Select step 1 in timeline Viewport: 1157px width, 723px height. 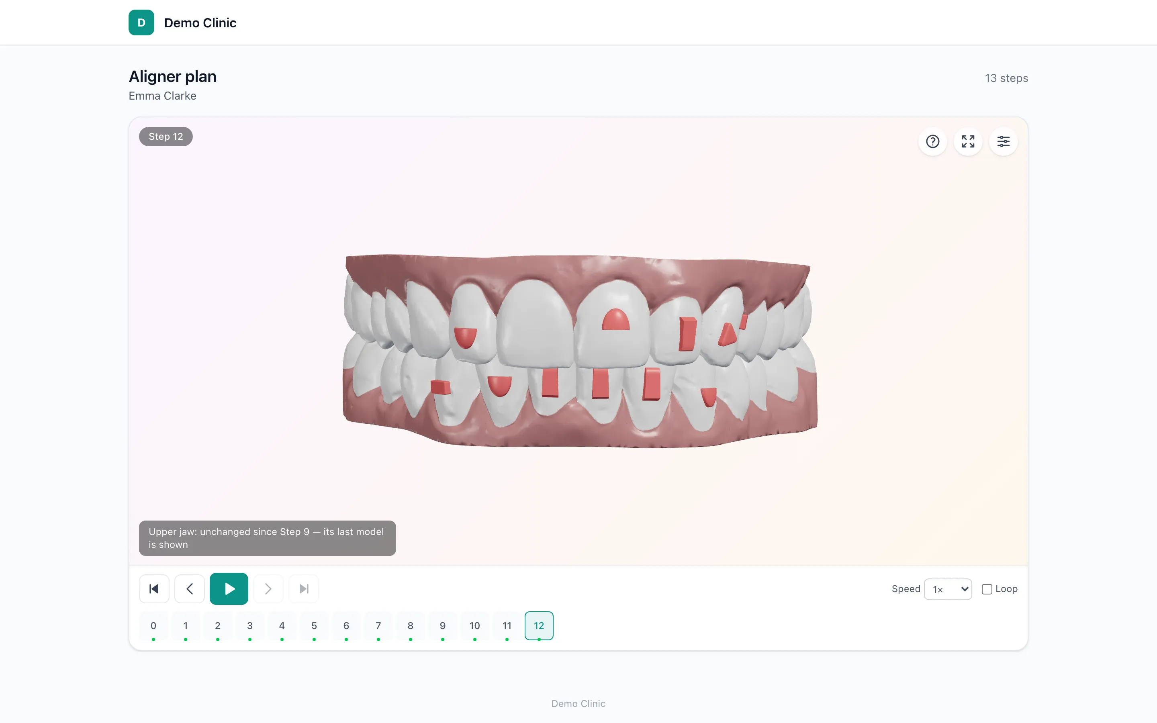pyautogui.click(x=186, y=626)
